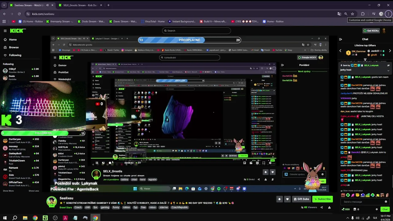Toggle stream notifications bell

[x=279, y=199]
